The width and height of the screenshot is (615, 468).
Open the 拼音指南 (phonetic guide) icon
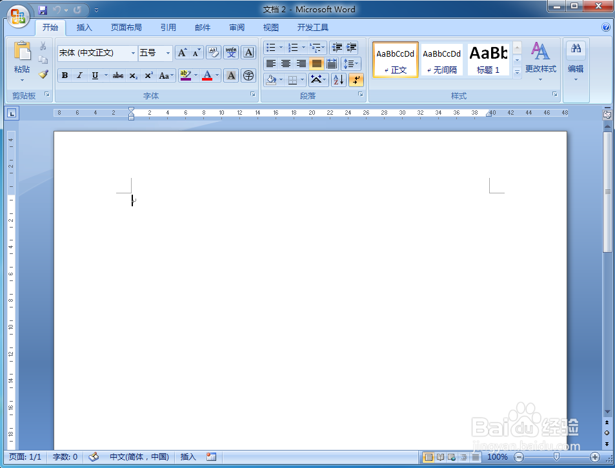point(230,52)
